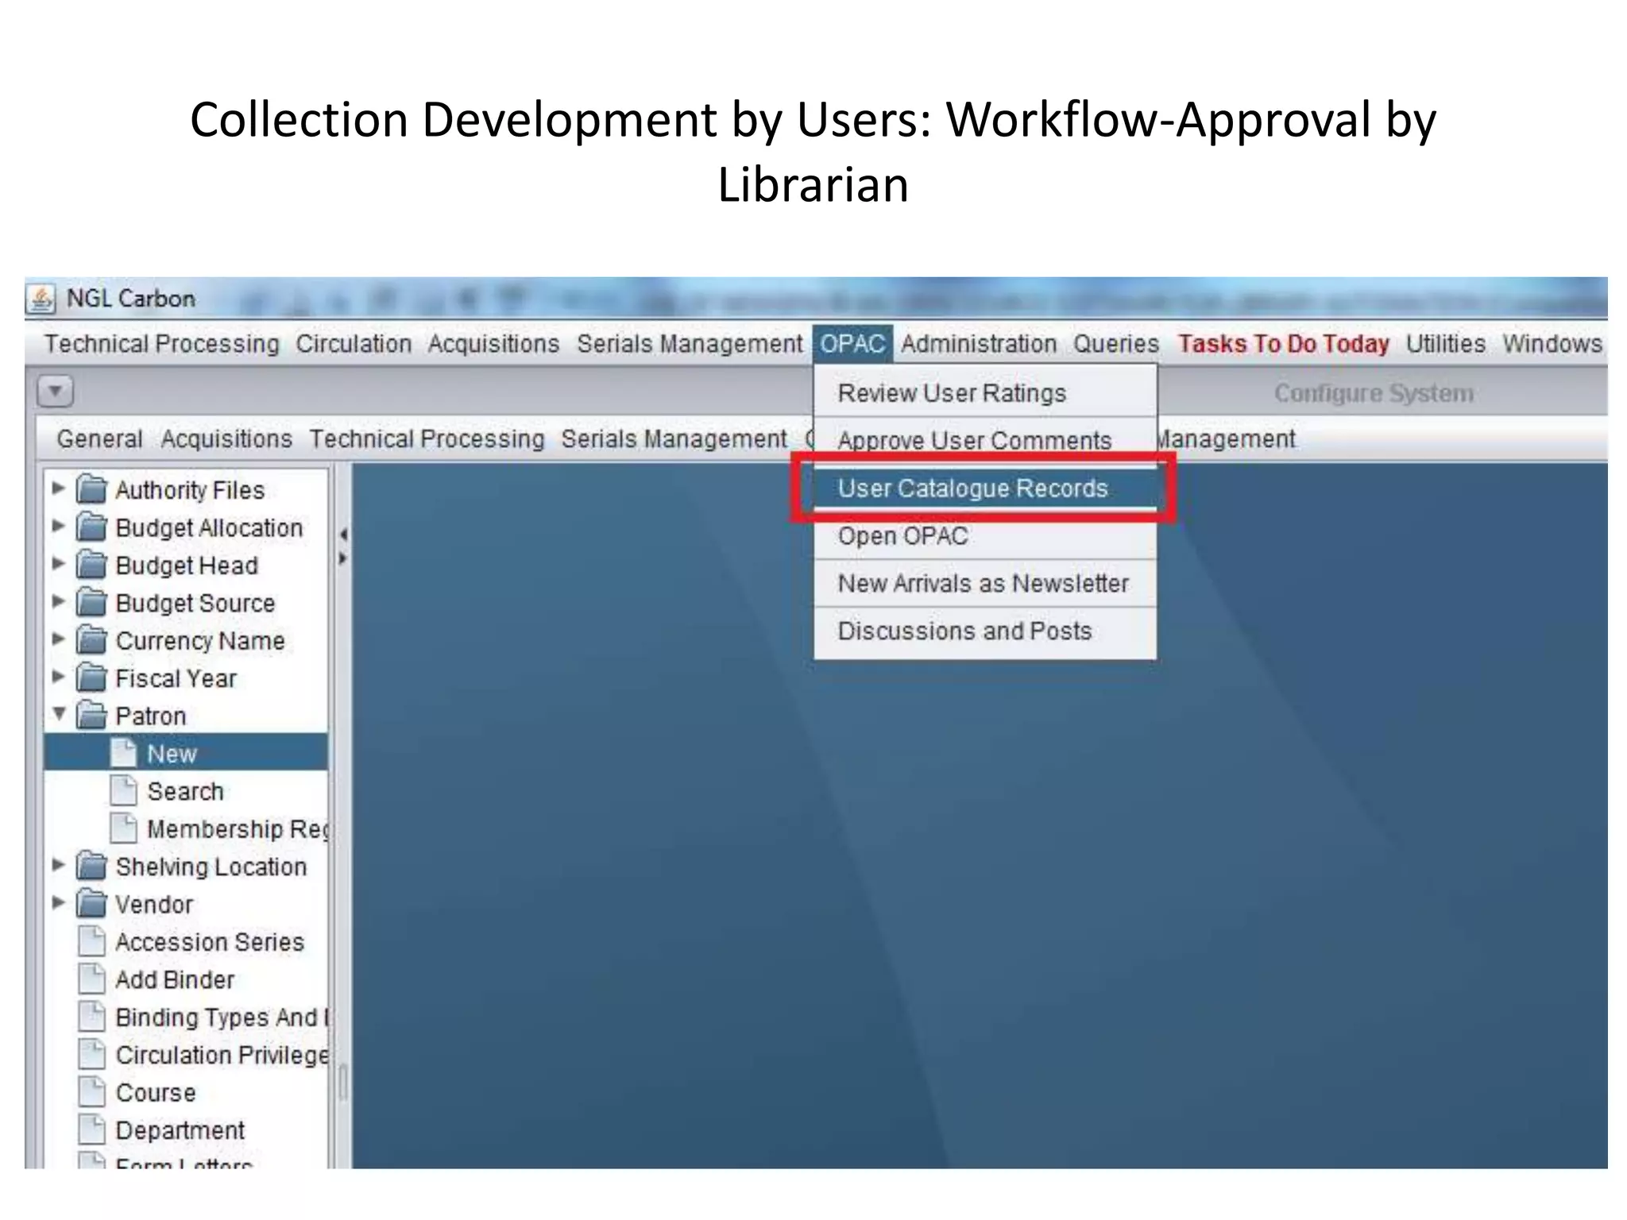
Task: Click the Binding Types document icon
Action: tap(91, 1016)
